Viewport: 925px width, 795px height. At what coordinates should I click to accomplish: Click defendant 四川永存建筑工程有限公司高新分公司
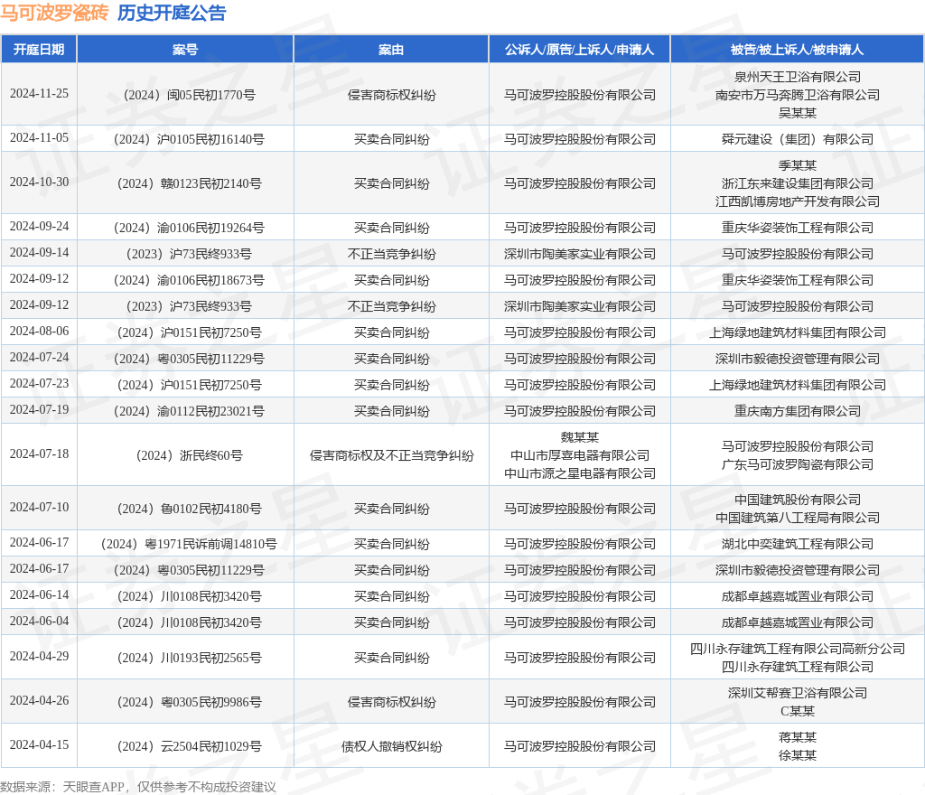point(797,649)
